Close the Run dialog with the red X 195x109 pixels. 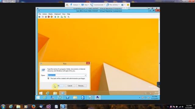tap(88, 63)
